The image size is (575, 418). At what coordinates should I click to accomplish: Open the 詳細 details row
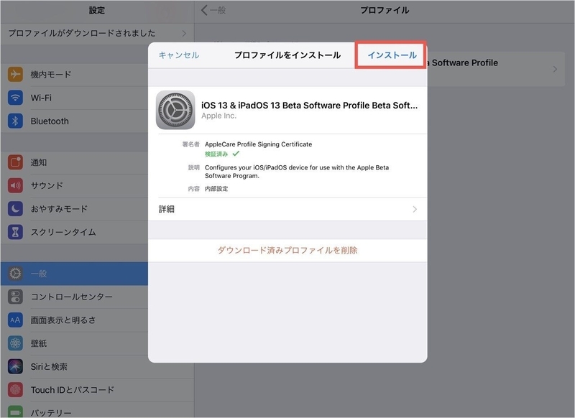point(287,209)
